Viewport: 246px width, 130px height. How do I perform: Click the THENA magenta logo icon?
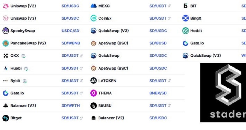[93, 93]
